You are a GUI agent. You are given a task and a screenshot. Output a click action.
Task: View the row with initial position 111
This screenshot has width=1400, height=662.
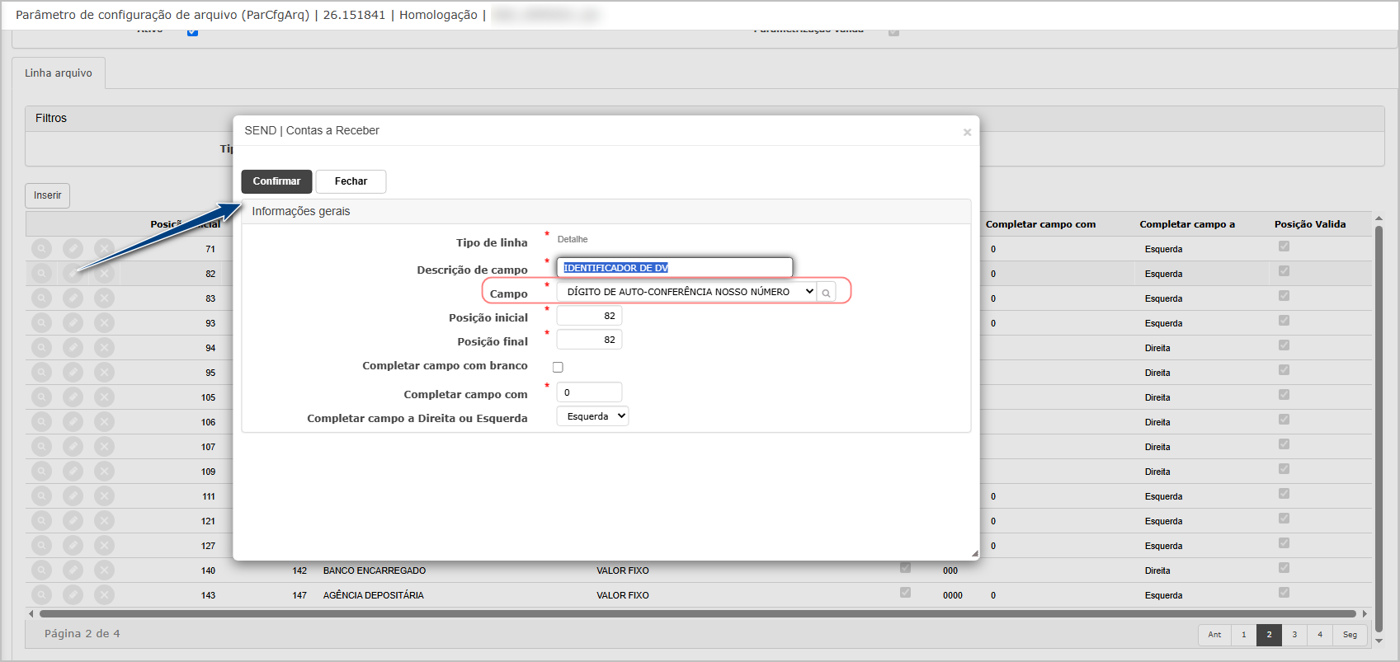(x=41, y=495)
